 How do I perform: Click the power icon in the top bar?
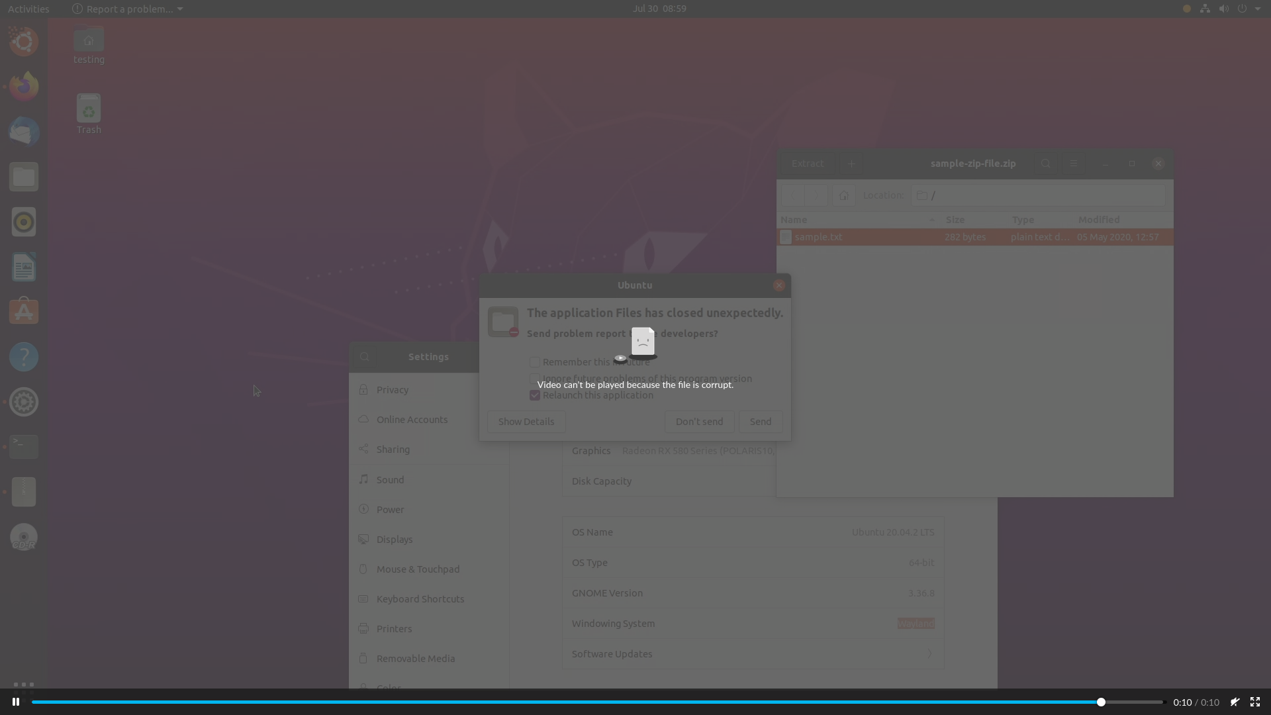[x=1242, y=9]
